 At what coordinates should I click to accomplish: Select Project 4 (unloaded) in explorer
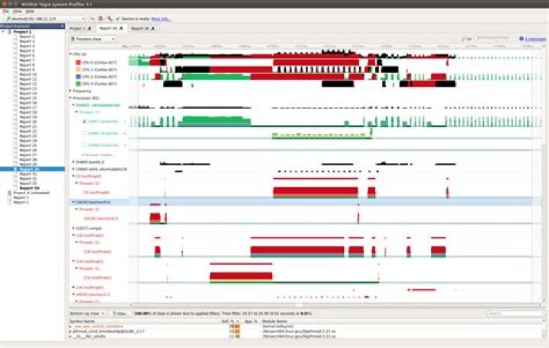coord(31,193)
